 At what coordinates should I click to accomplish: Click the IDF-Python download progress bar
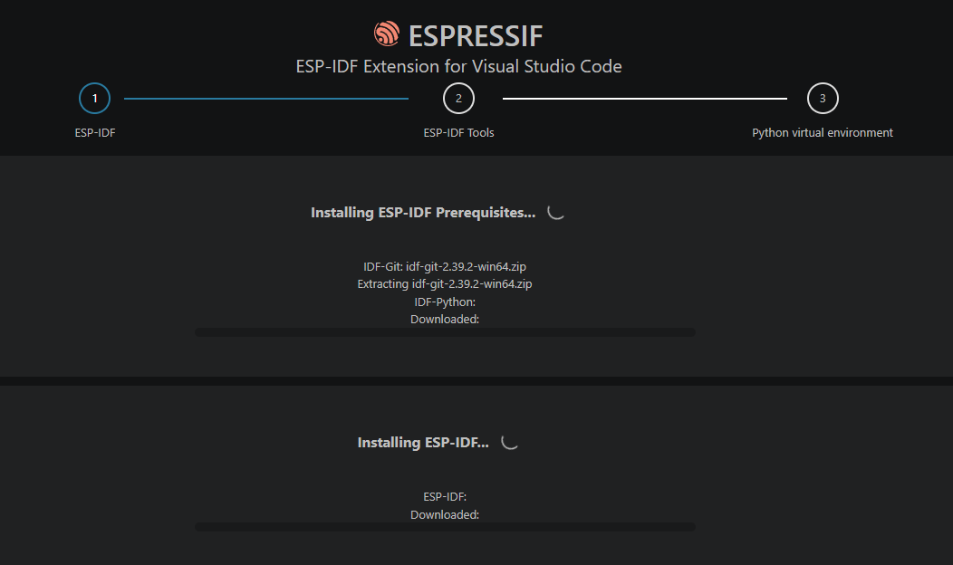(x=445, y=332)
